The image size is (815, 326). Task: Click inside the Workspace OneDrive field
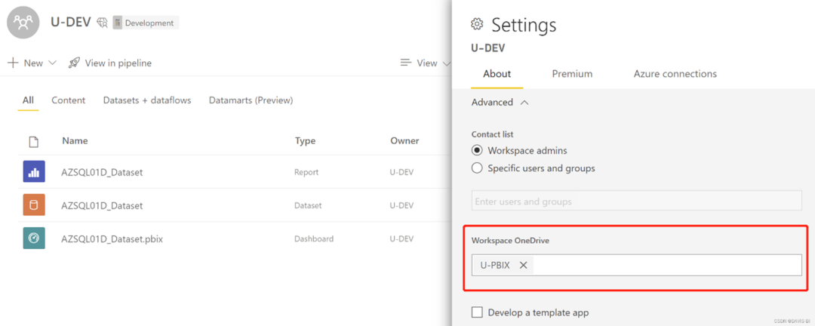coord(637,265)
